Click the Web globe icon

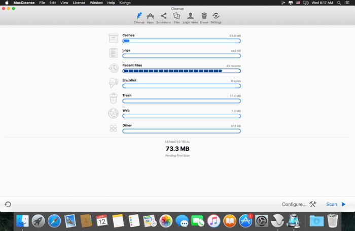[x=113, y=113]
